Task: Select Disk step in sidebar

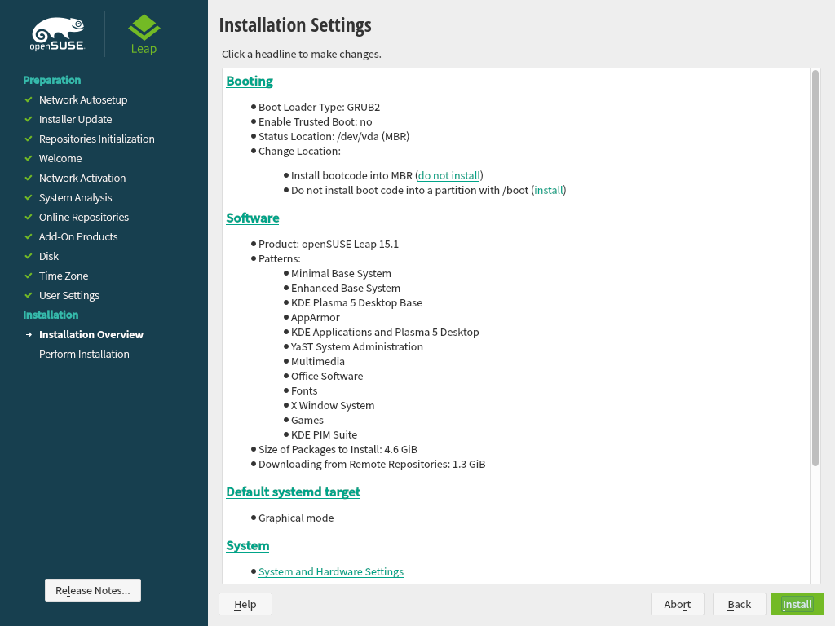Action: click(x=48, y=256)
